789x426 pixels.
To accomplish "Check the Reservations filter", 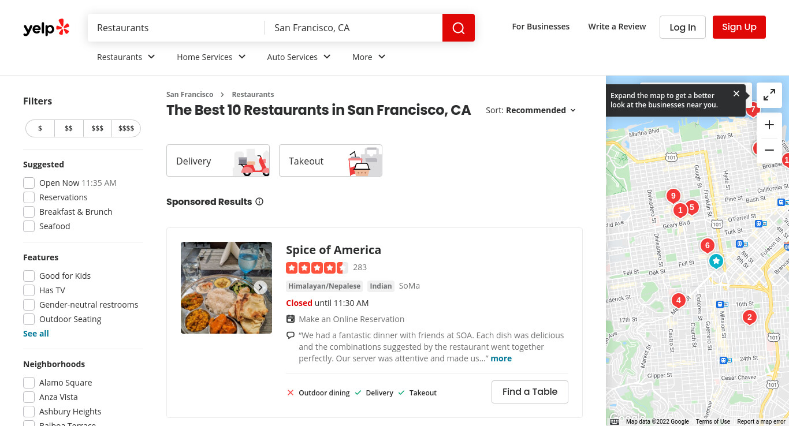I will (x=29, y=197).
